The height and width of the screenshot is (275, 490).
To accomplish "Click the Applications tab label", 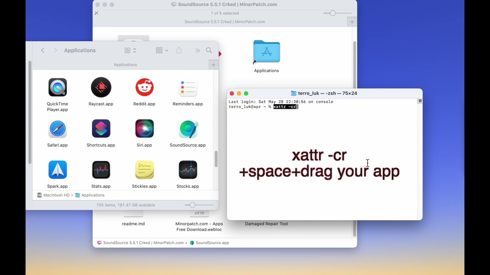I will point(125,65).
